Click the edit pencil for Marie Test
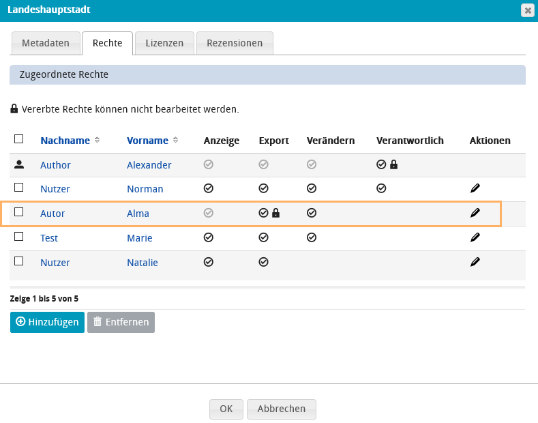The image size is (538, 423). 475,237
